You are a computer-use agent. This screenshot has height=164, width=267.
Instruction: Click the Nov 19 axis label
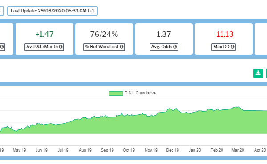(x=151, y=150)
